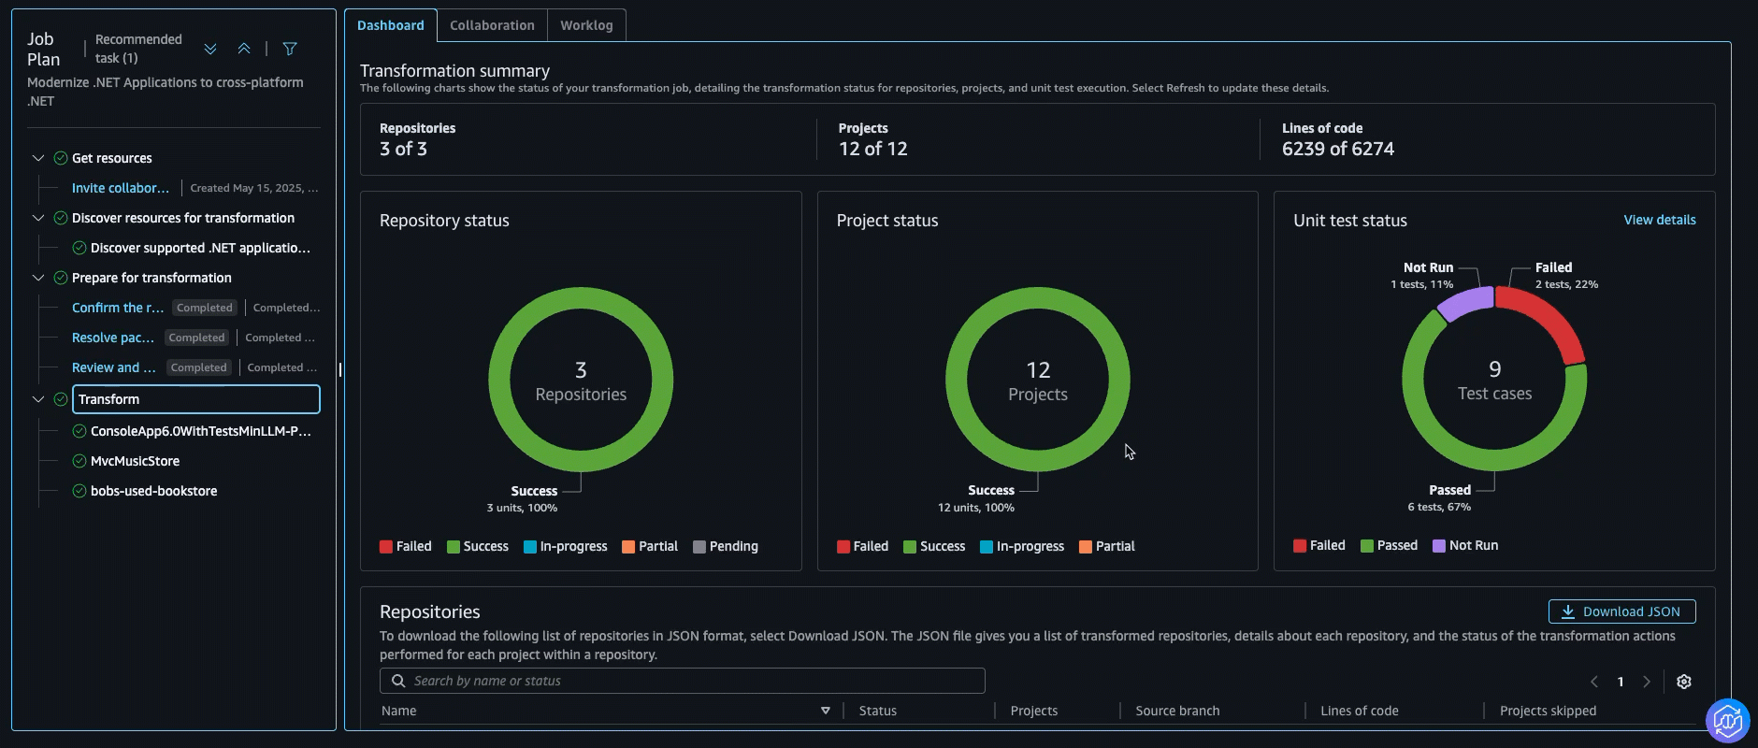Click the In-progress swatch in the Project status legend
Viewport: 1758px width, 748px height.
click(987, 547)
